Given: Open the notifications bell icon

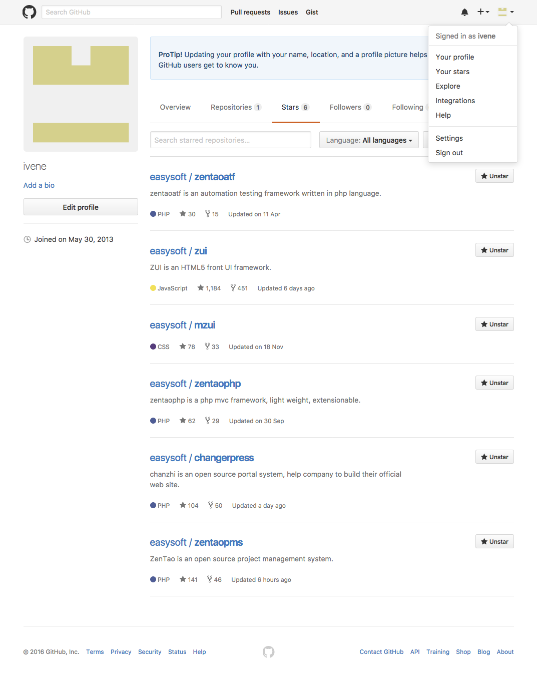Looking at the screenshot, I should [x=464, y=12].
